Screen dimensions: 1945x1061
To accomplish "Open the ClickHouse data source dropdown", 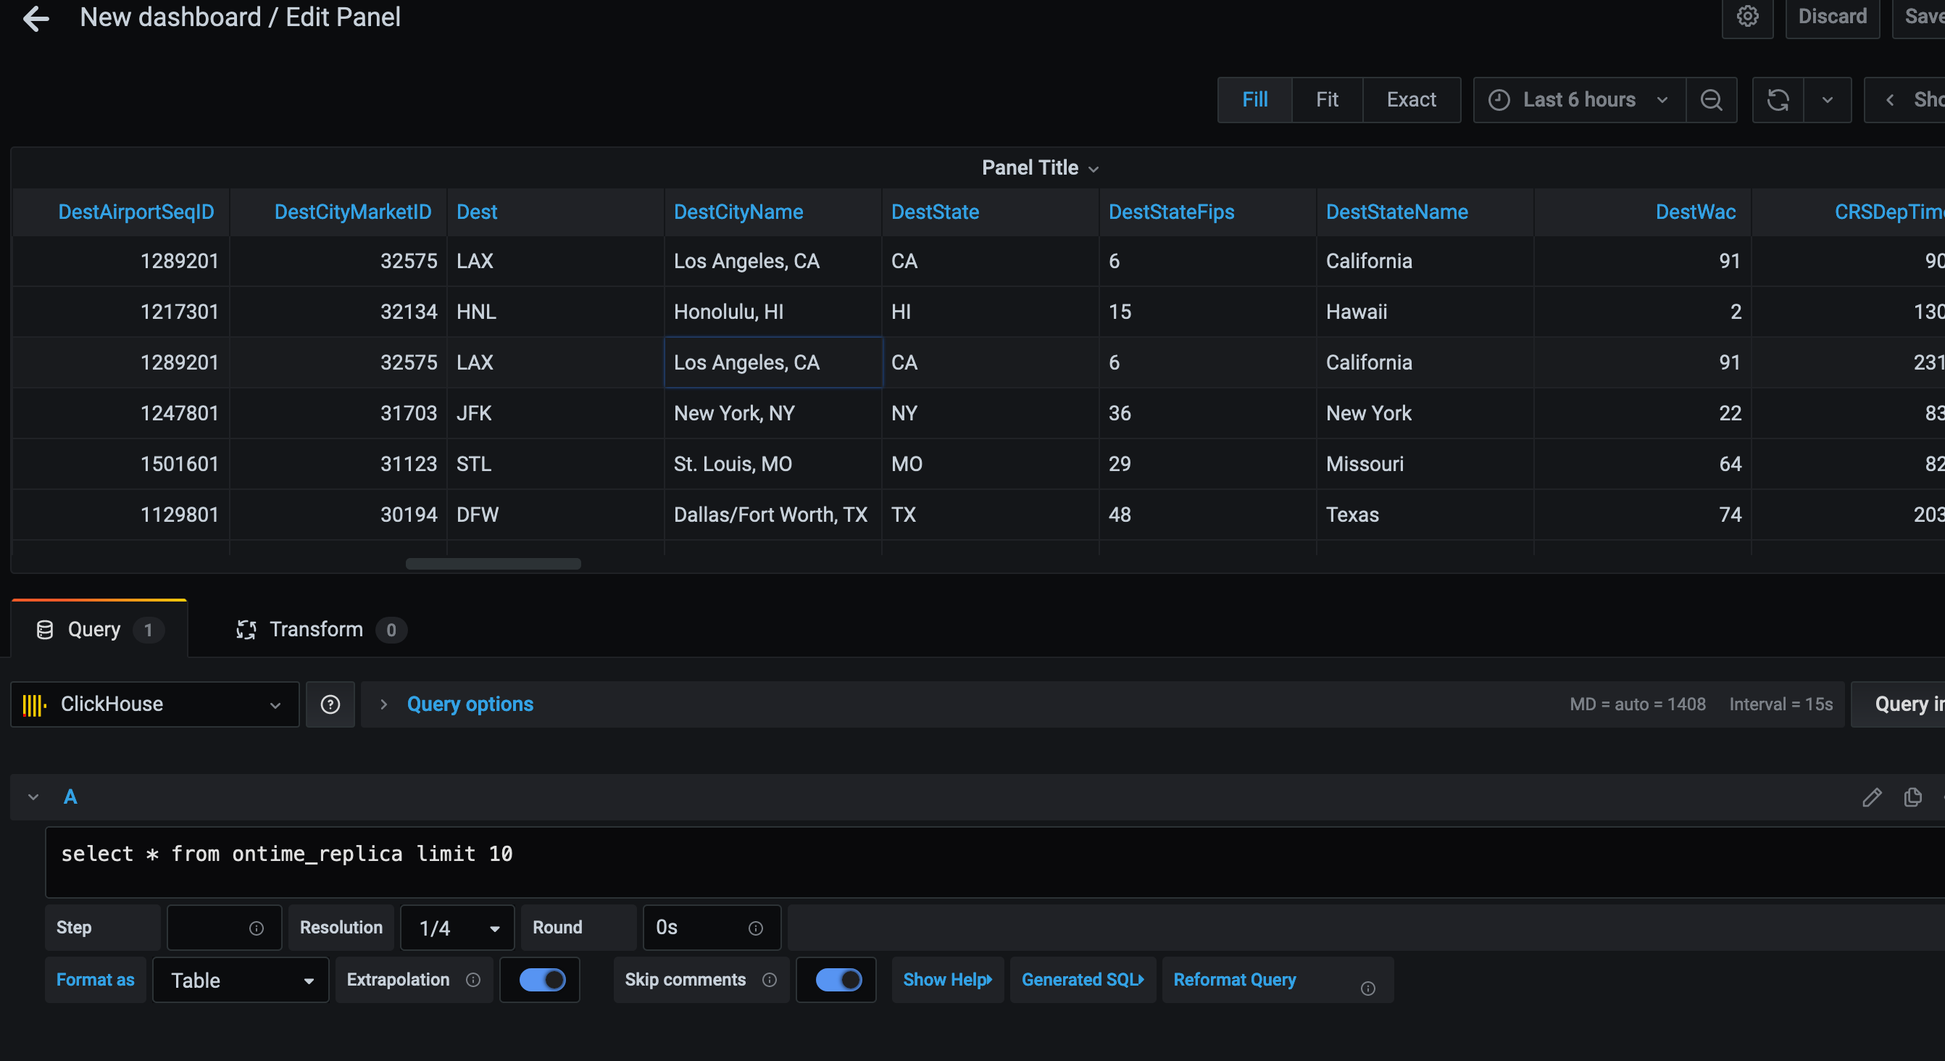I will pos(154,704).
